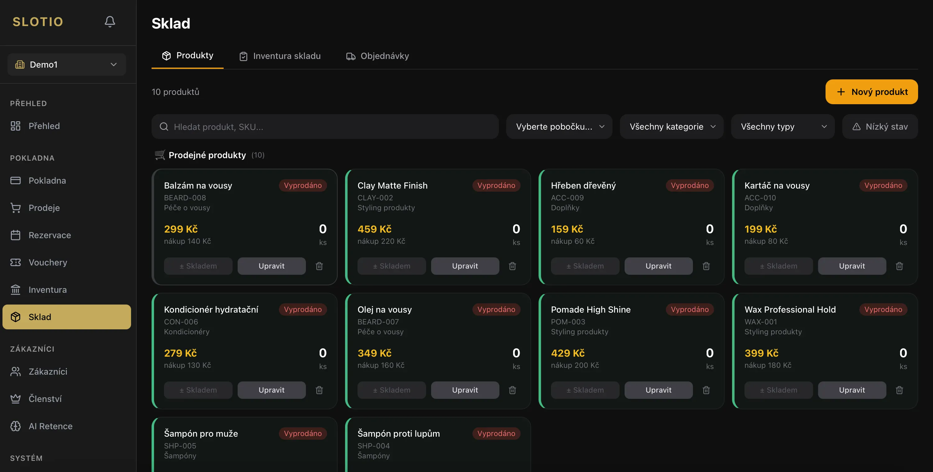Switch to the Objednávky tab
The height and width of the screenshot is (472, 933).
pyautogui.click(x=377, y=56)
